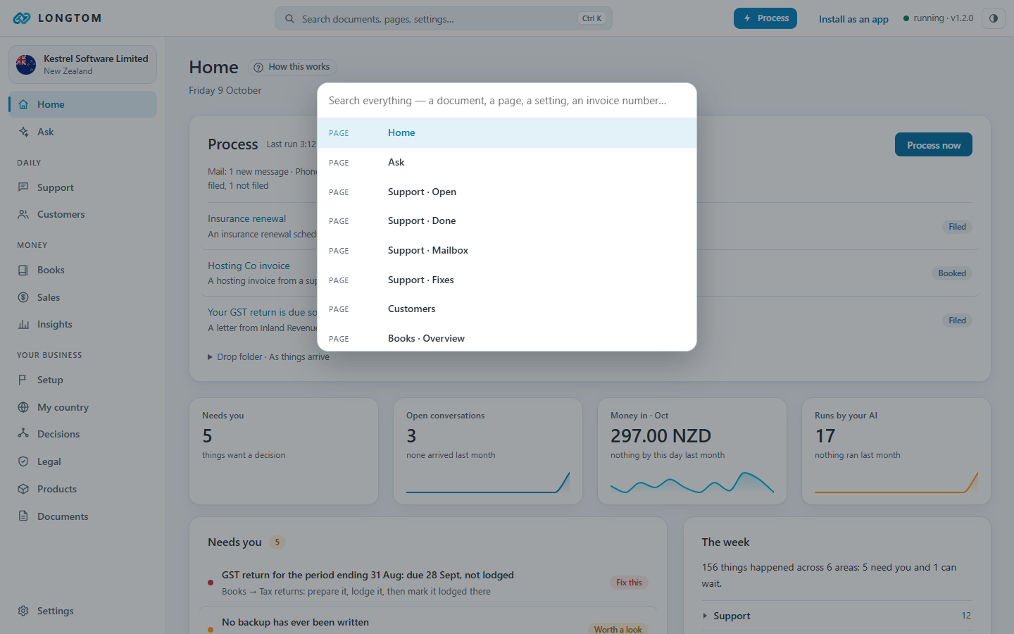Click the Legal shield icon in the sidebar
Viewport: 1014px width, 634px height.
point(23,461)
